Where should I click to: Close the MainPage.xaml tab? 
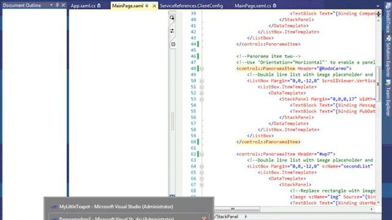[x=154, y=5]
